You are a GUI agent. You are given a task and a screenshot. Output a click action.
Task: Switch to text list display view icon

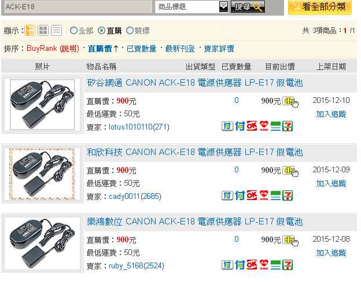click(x=57, y=31)
